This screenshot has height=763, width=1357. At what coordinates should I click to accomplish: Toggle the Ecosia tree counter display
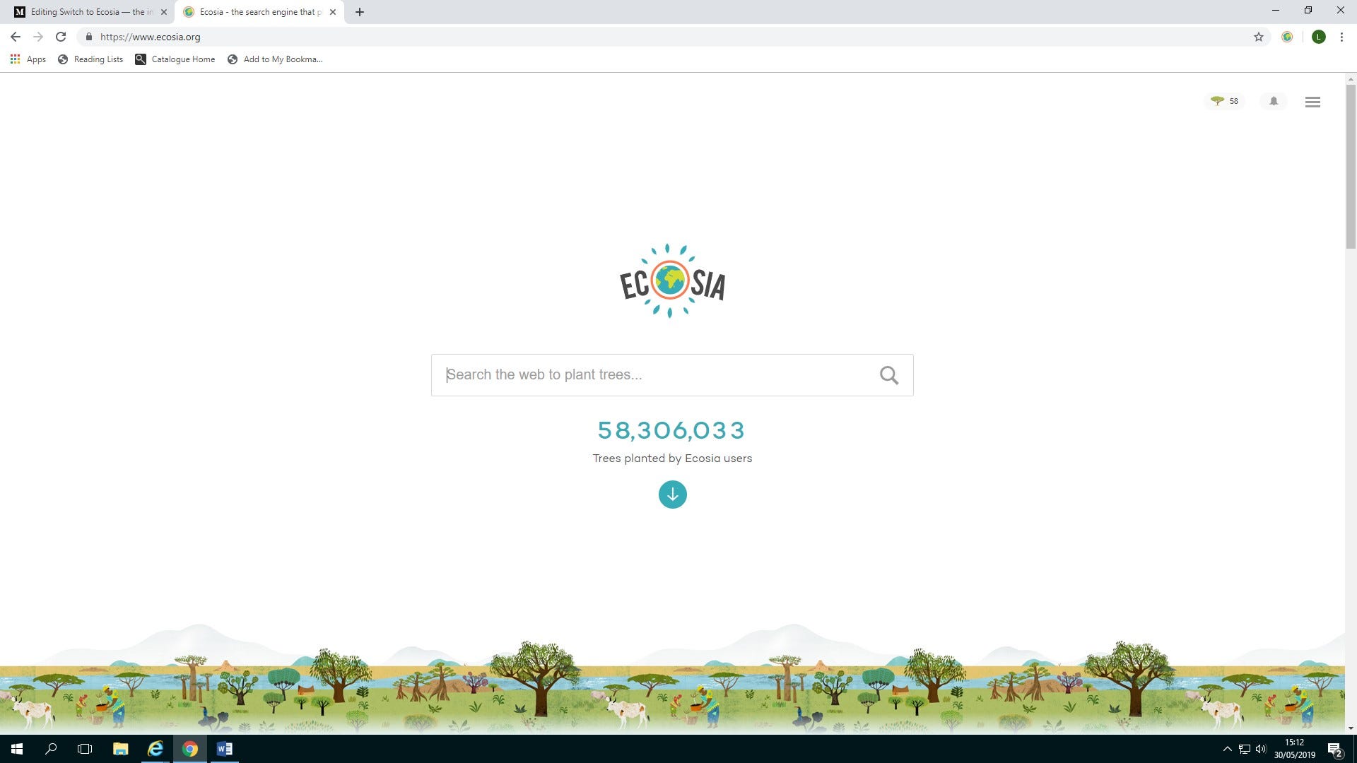(1223, 100)
